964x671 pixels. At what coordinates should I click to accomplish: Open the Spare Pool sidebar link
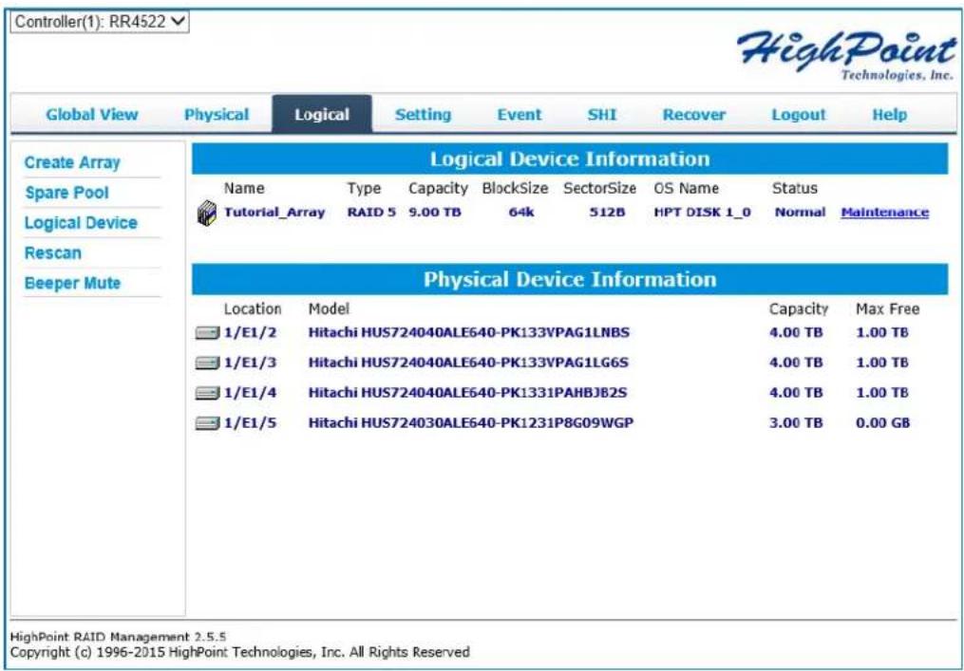67,193
